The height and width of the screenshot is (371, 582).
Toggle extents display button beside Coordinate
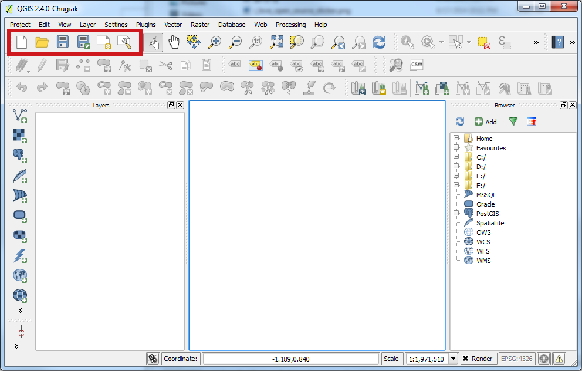(x=153, y=359)
